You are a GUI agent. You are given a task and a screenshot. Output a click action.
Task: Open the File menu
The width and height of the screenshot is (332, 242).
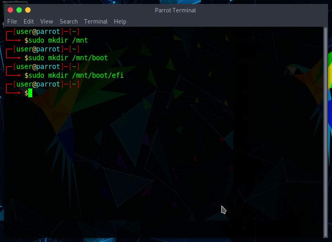click(12, 22)
